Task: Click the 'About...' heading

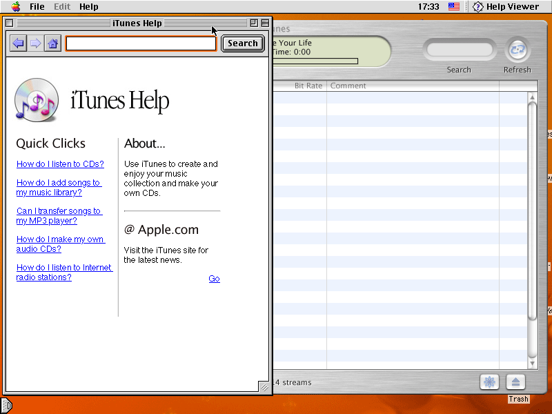Action: coord(145,144)
